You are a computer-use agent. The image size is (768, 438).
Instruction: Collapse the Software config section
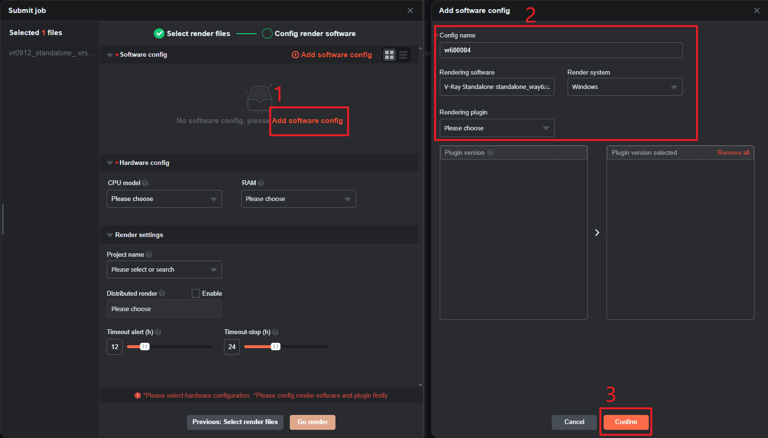(110, 55)
